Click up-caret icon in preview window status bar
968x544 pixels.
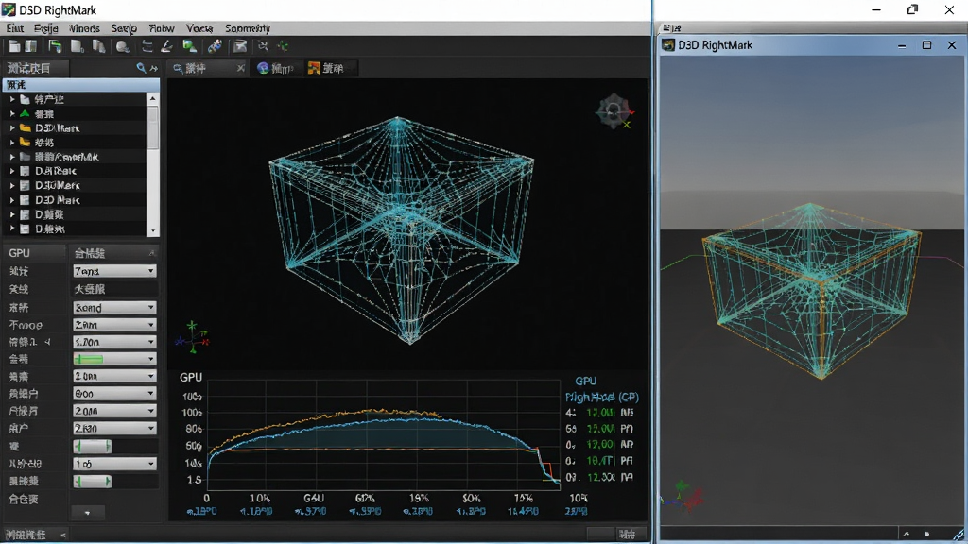coord(907,534)
